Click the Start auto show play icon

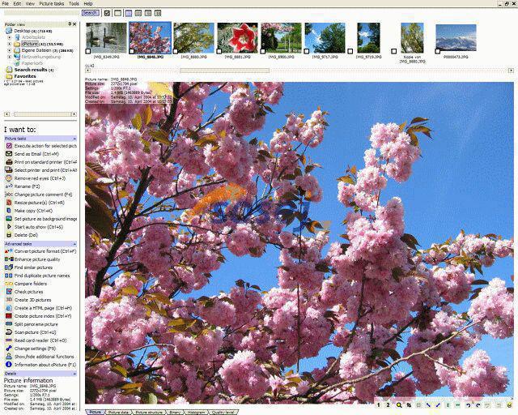click(9, 227)
